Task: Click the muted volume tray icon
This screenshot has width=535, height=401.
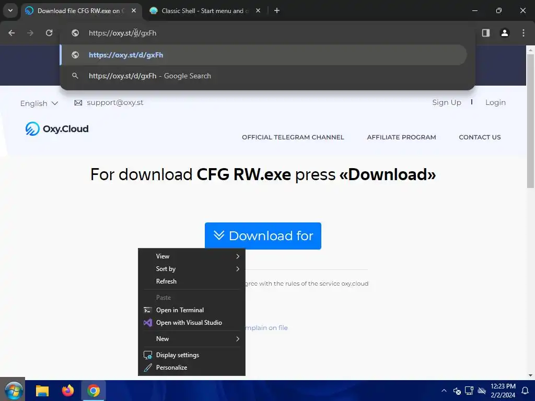Action: pyautogui.click(x=457, y=391)
